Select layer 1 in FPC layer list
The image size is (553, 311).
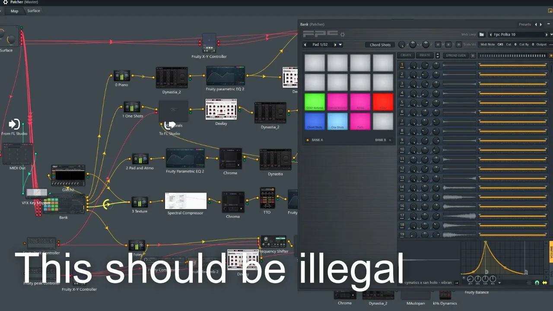402,65
